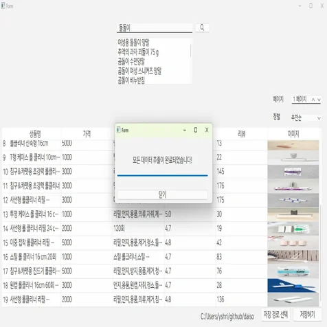The height and width of the screenshot is (327, 327).
Task: Open row 12 product image thumbnail
Action: [x=293, y=200]
